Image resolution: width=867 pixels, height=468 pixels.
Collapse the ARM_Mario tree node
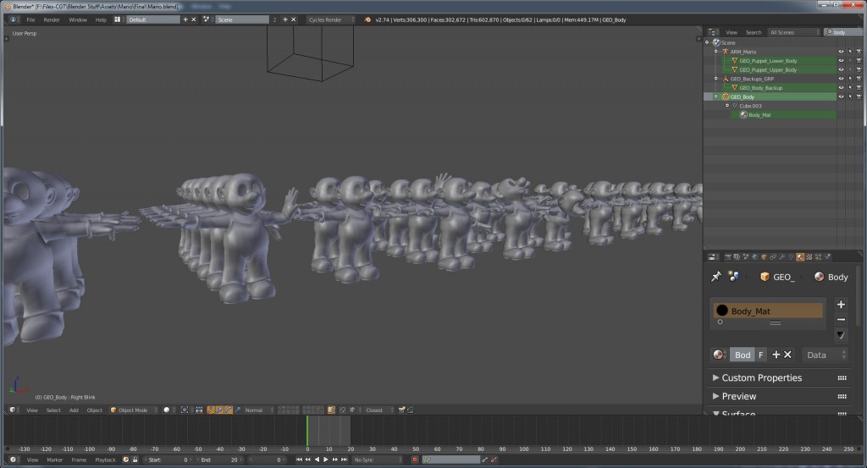(x=716, y=52)
